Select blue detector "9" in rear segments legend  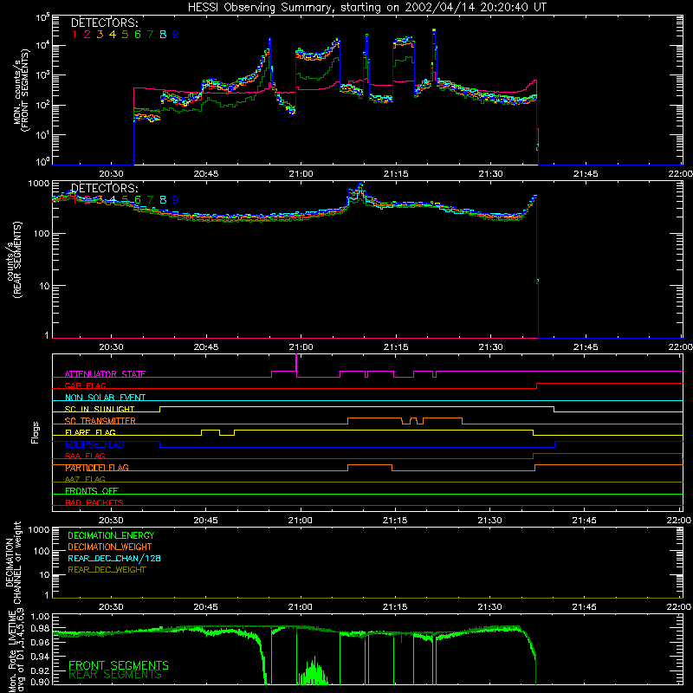coord(176,200)
